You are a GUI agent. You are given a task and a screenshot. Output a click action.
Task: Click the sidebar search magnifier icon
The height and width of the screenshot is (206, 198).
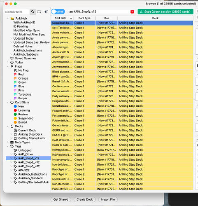[x=33, y=12]
